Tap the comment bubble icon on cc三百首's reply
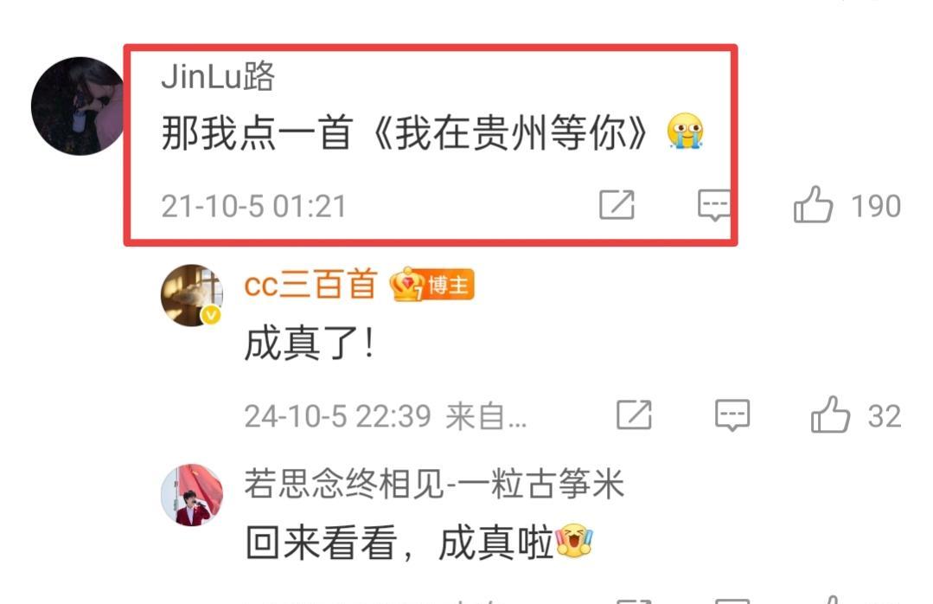 [732, 415]
